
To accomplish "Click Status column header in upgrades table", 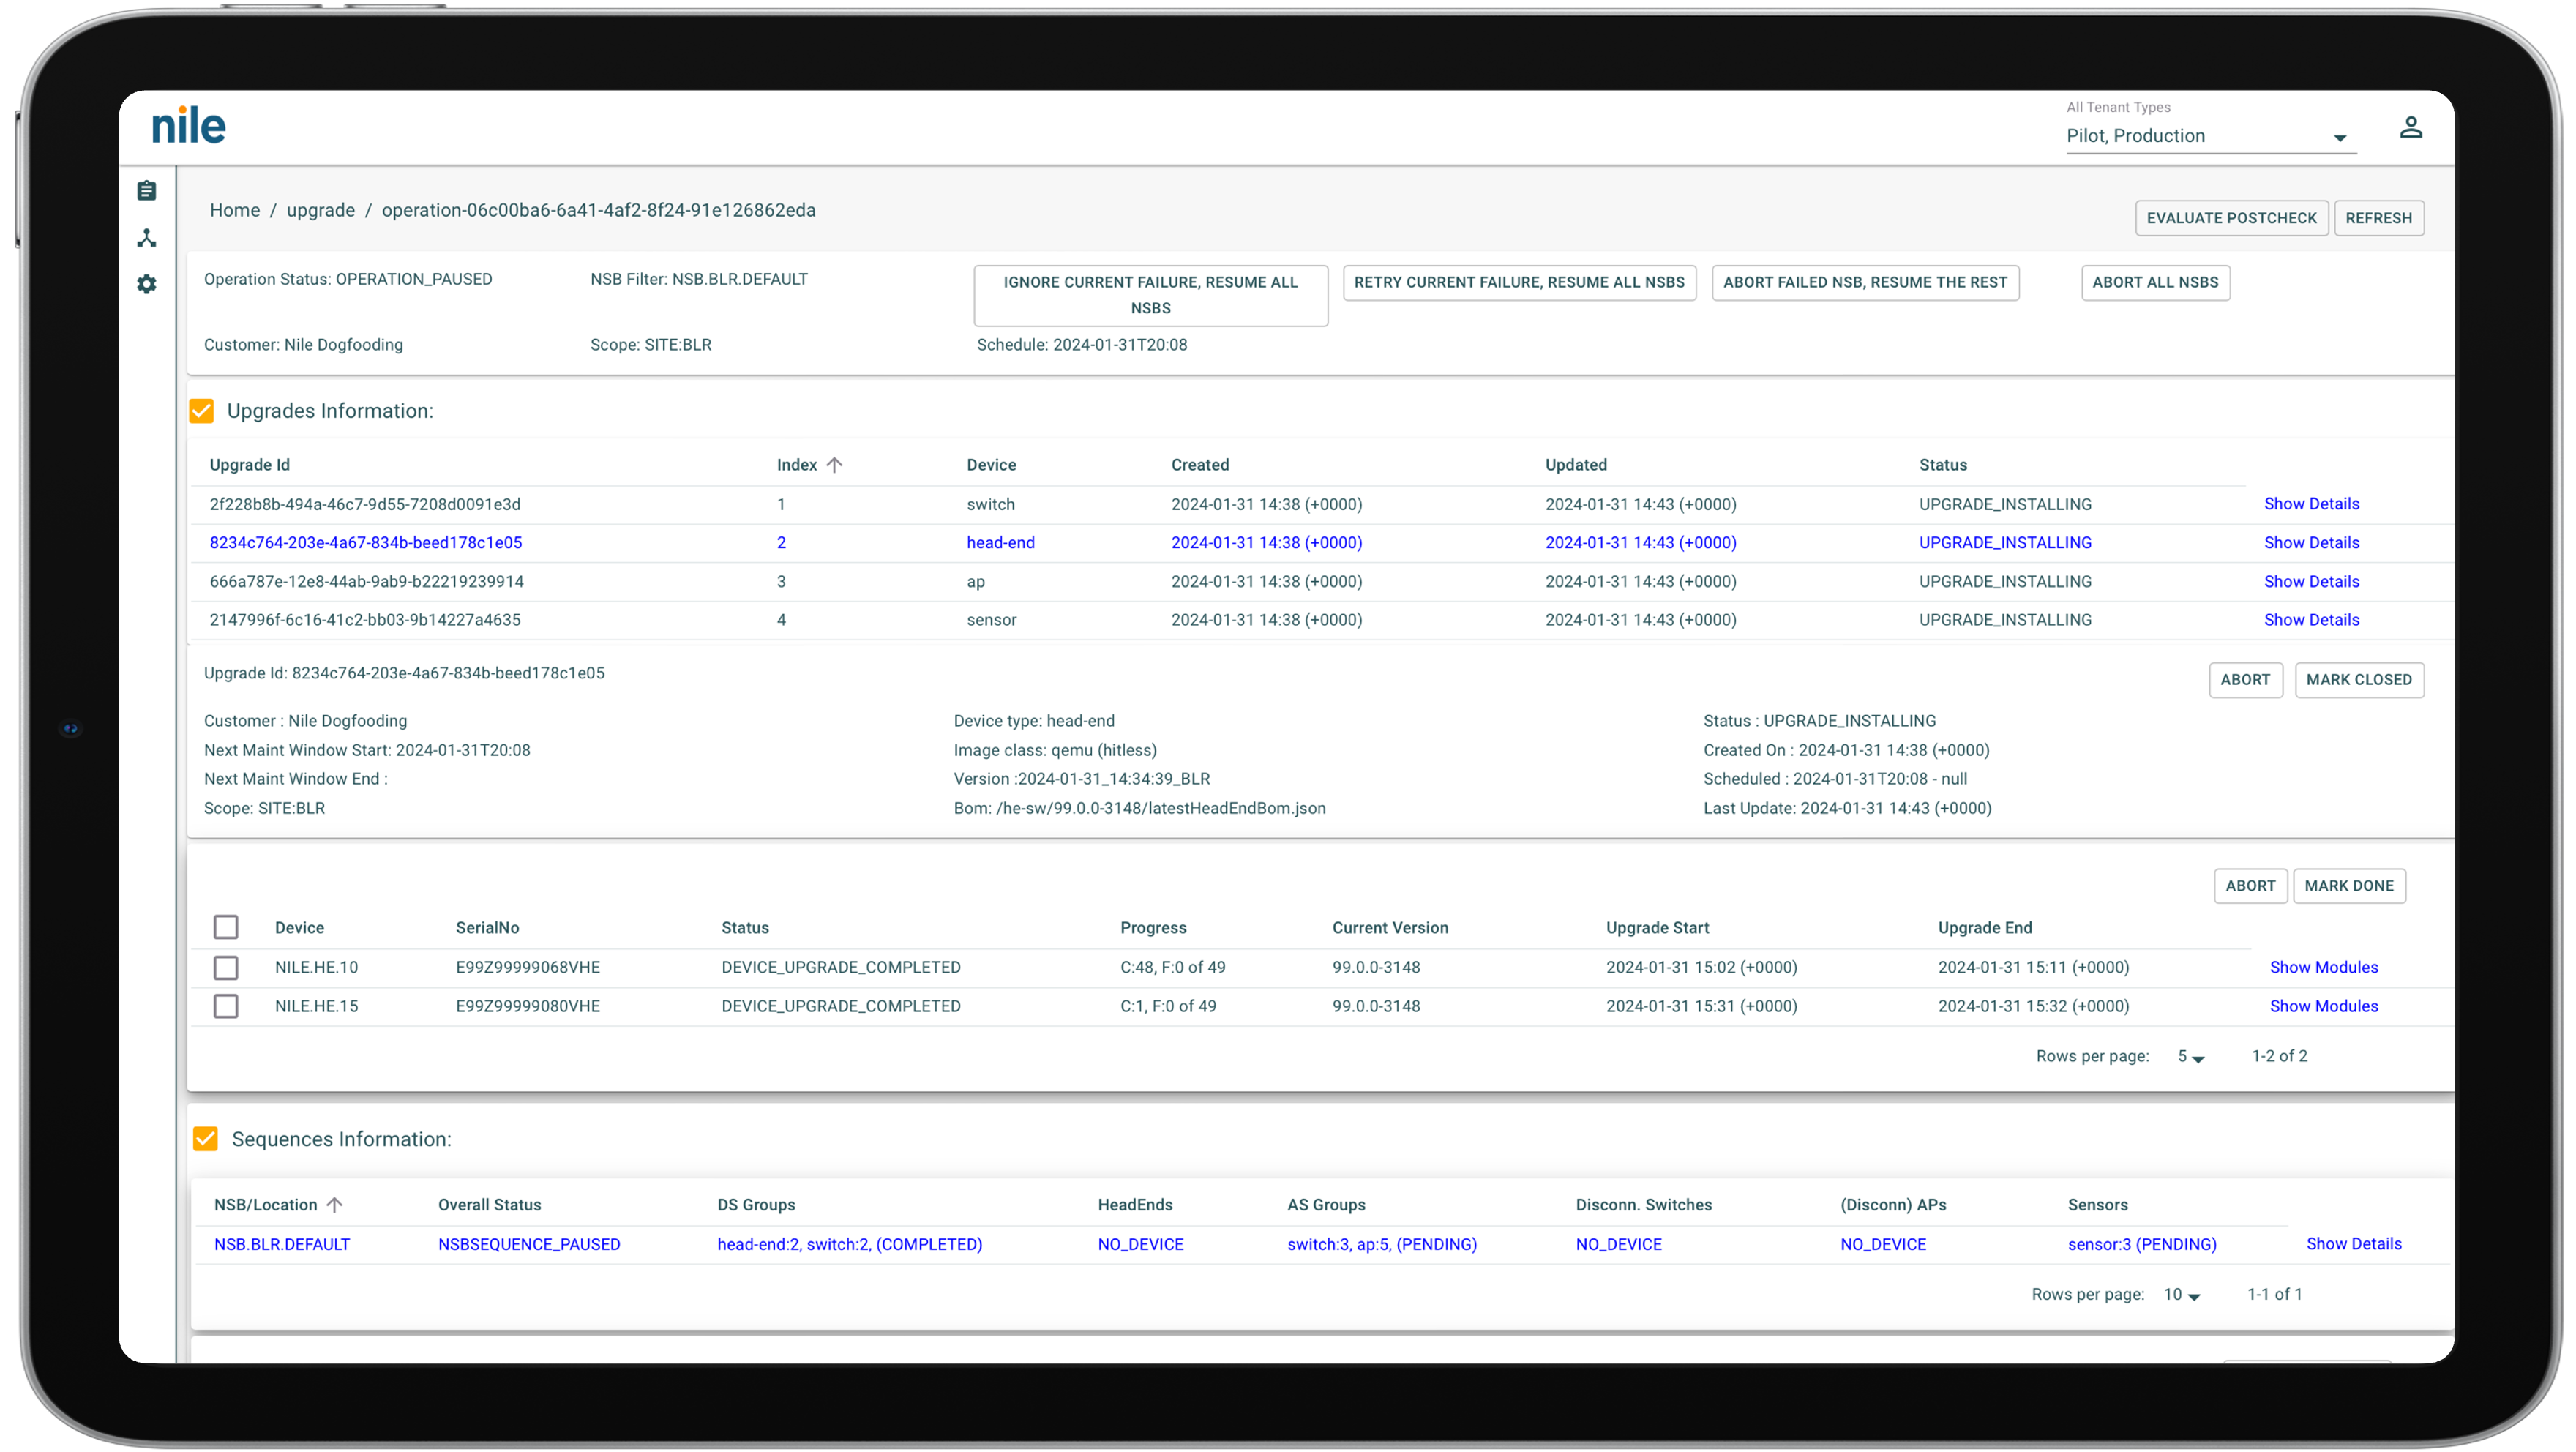I will [x=1943, y=465].
